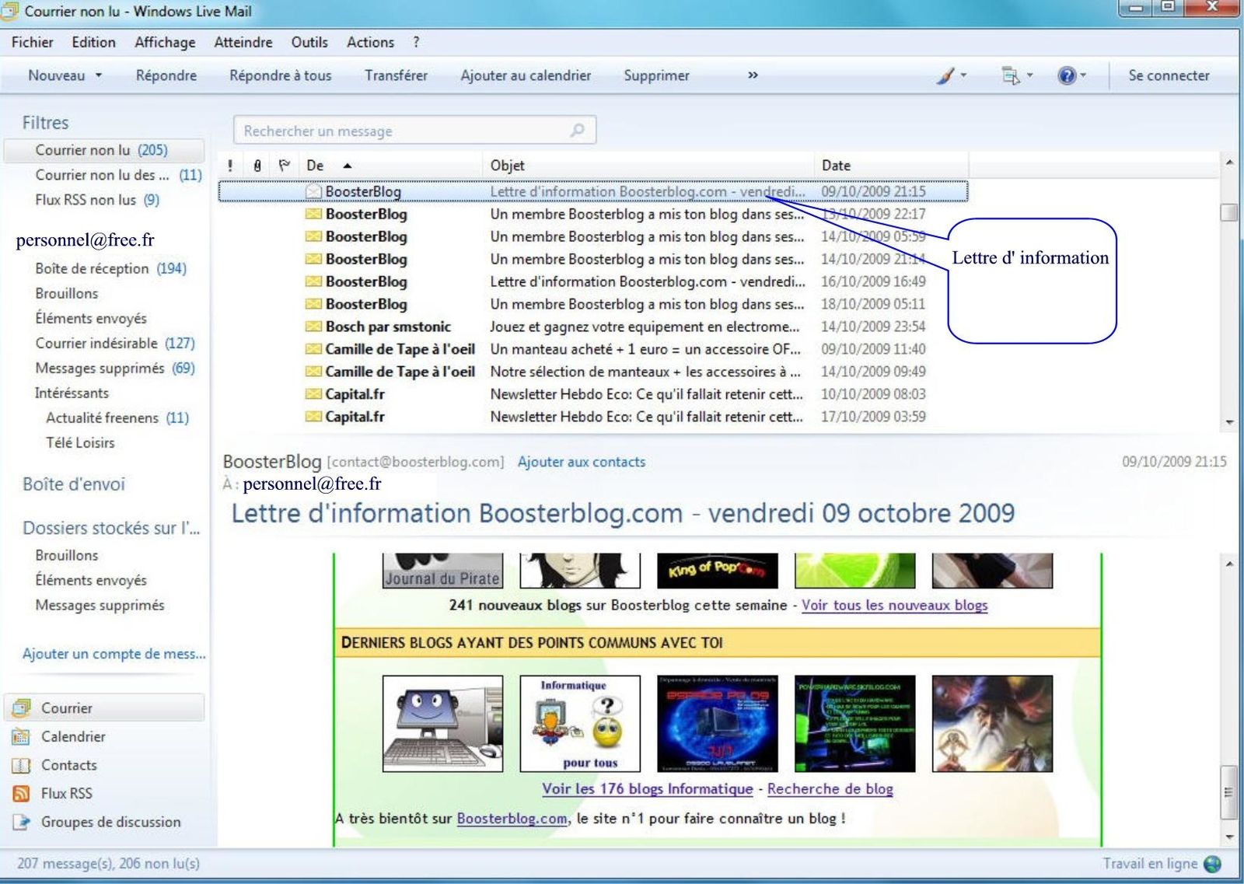1244x884 pixels.
Task: Open the layout menus icon dropdown
Action: pos(1011,75)
